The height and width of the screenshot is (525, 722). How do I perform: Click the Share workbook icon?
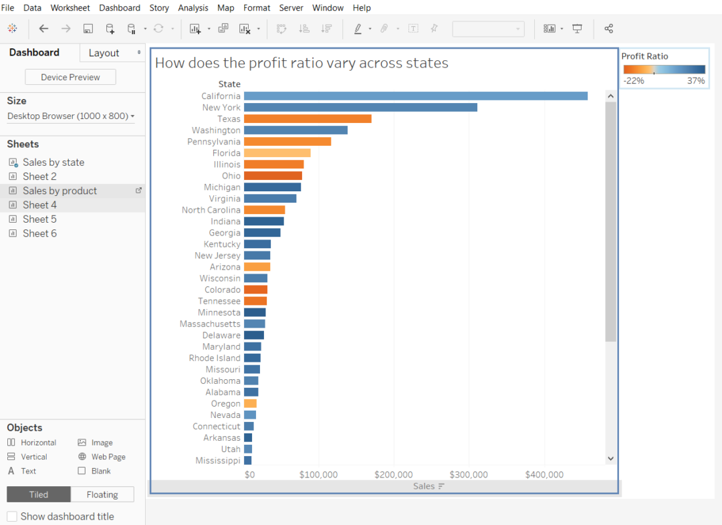click(608, 29)
